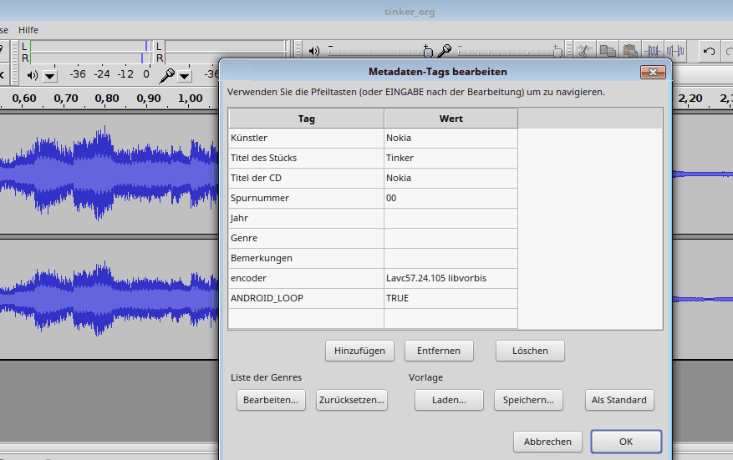Viewport: 733px width, 460px height.
Task: Click the Speichern... template button
Action: point(528,400)
